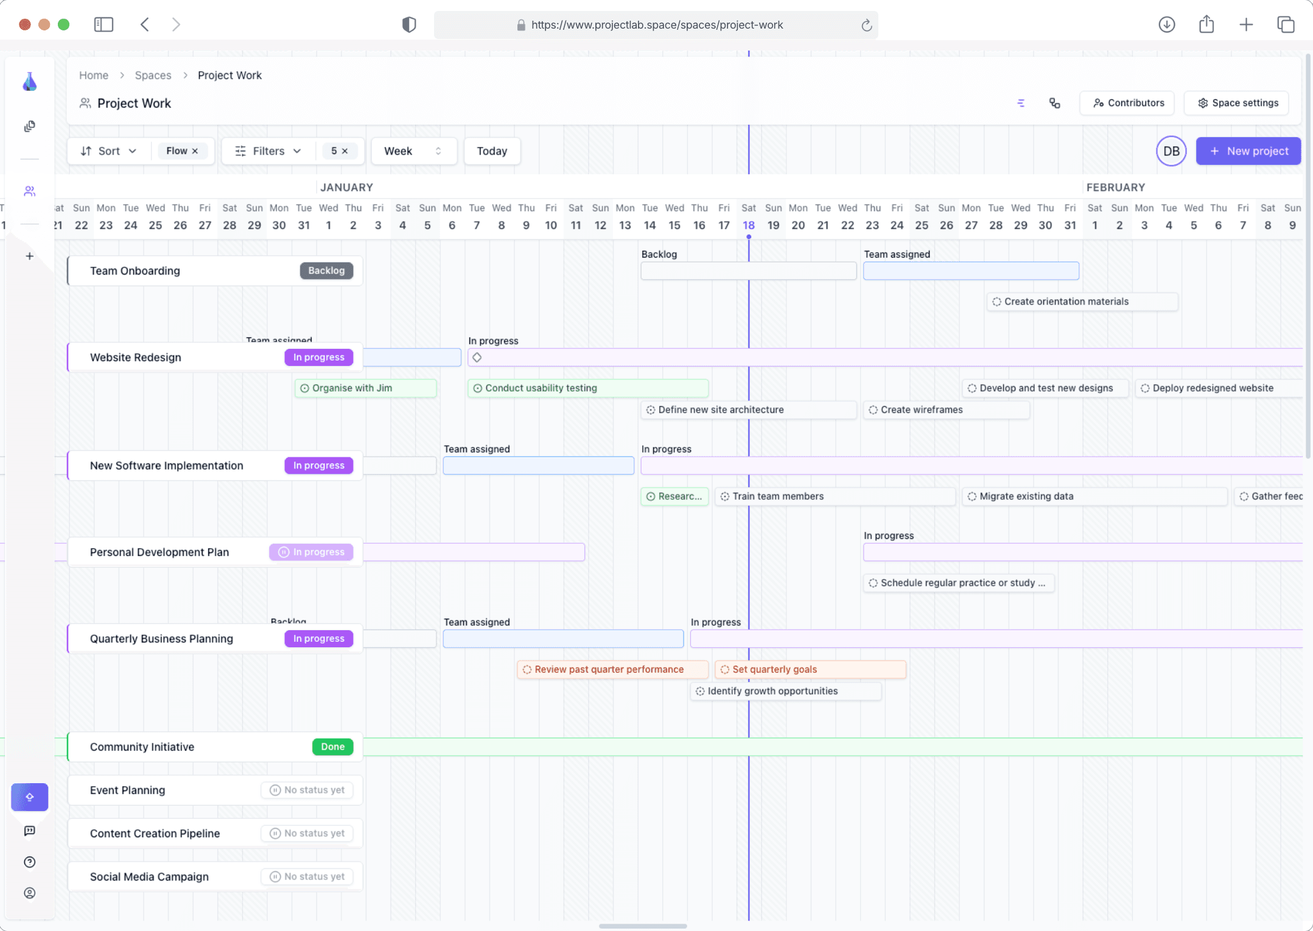Click the New project button

[x=1248, y=151]
